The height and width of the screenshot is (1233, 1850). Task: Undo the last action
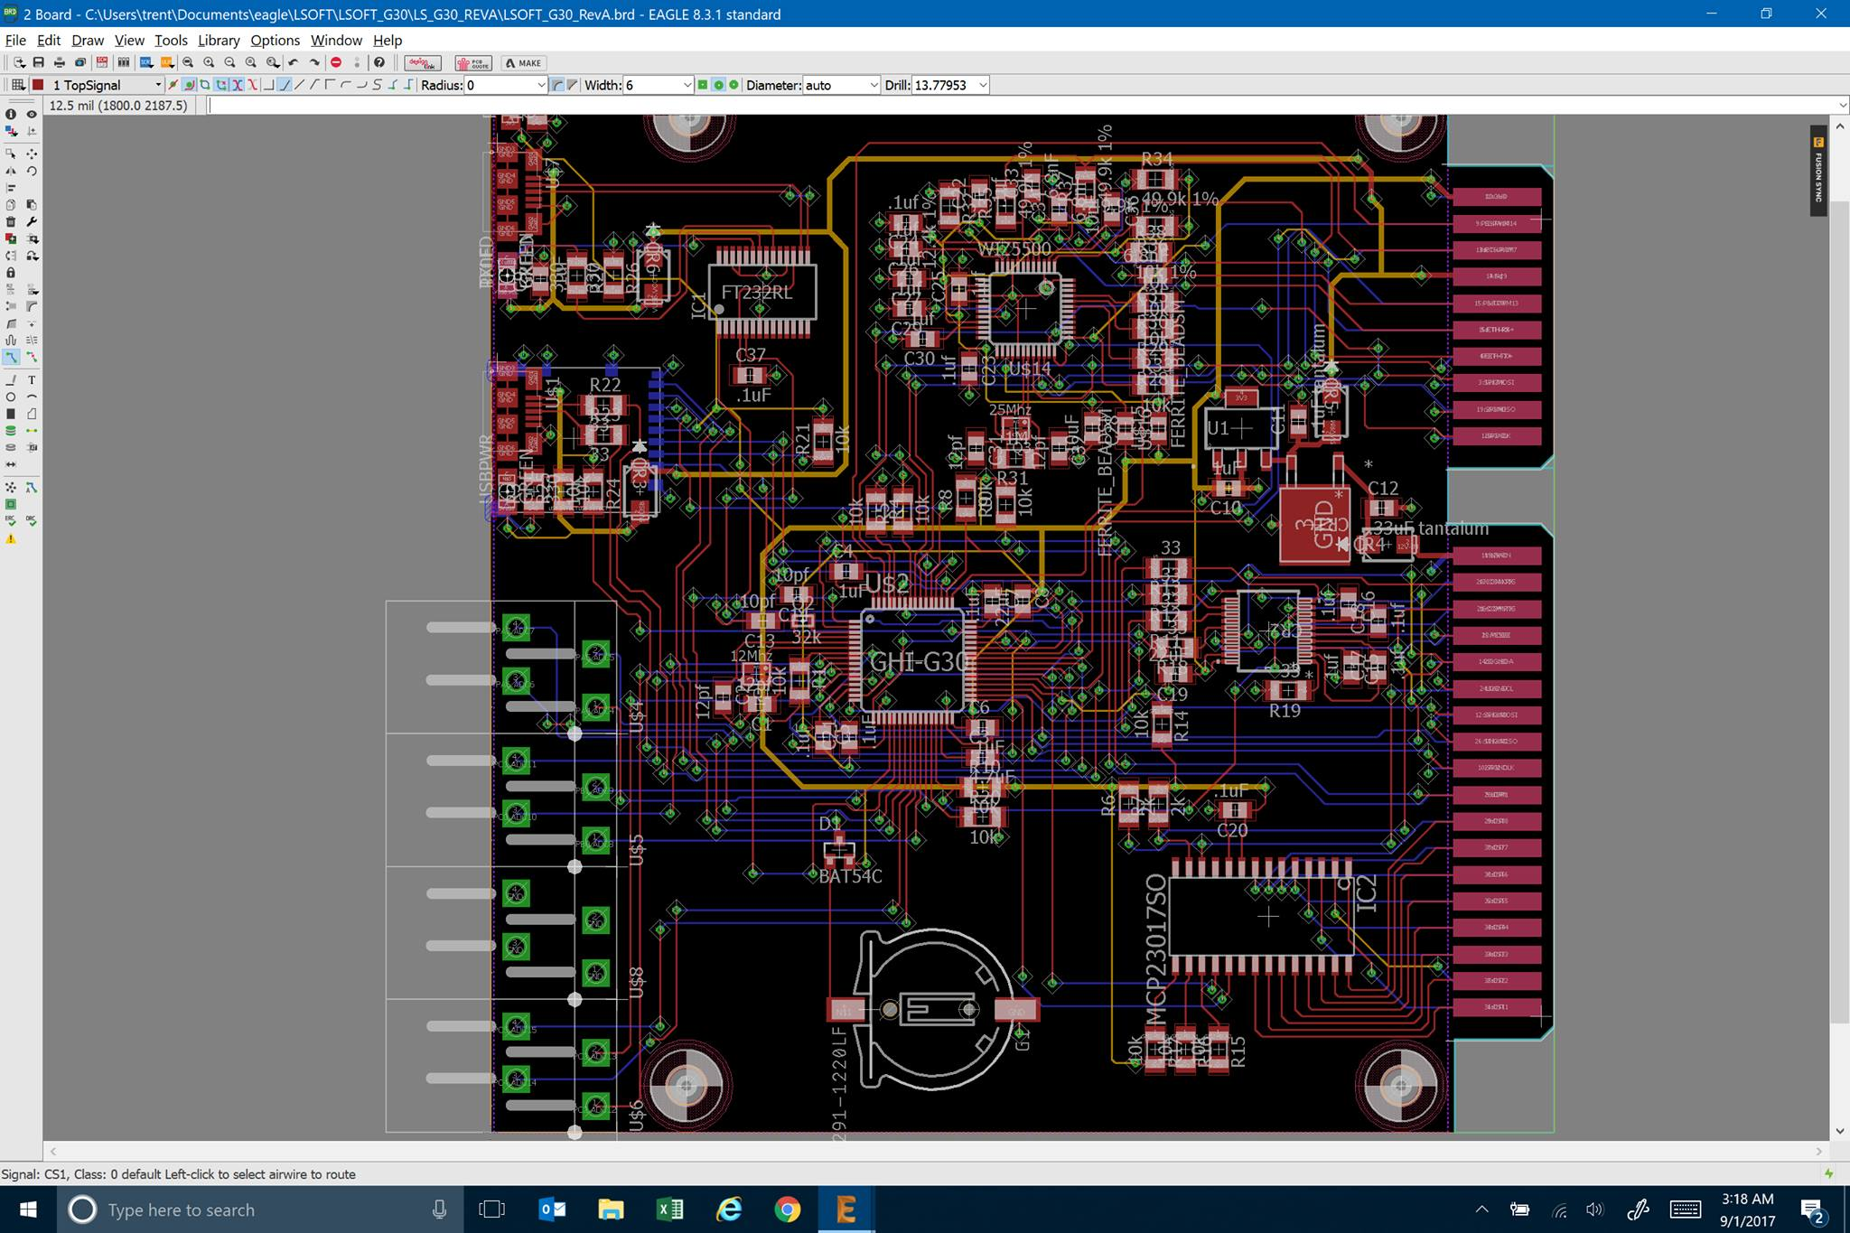coord(294,62)
